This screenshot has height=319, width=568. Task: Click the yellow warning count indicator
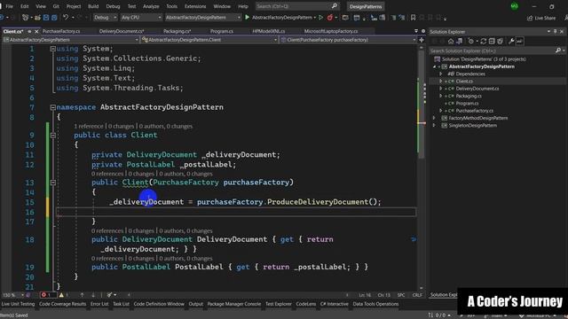(x=64, y=295)
